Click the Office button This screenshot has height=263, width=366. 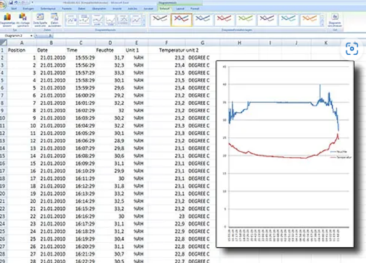pyautogui.click(x=3, y=4)
